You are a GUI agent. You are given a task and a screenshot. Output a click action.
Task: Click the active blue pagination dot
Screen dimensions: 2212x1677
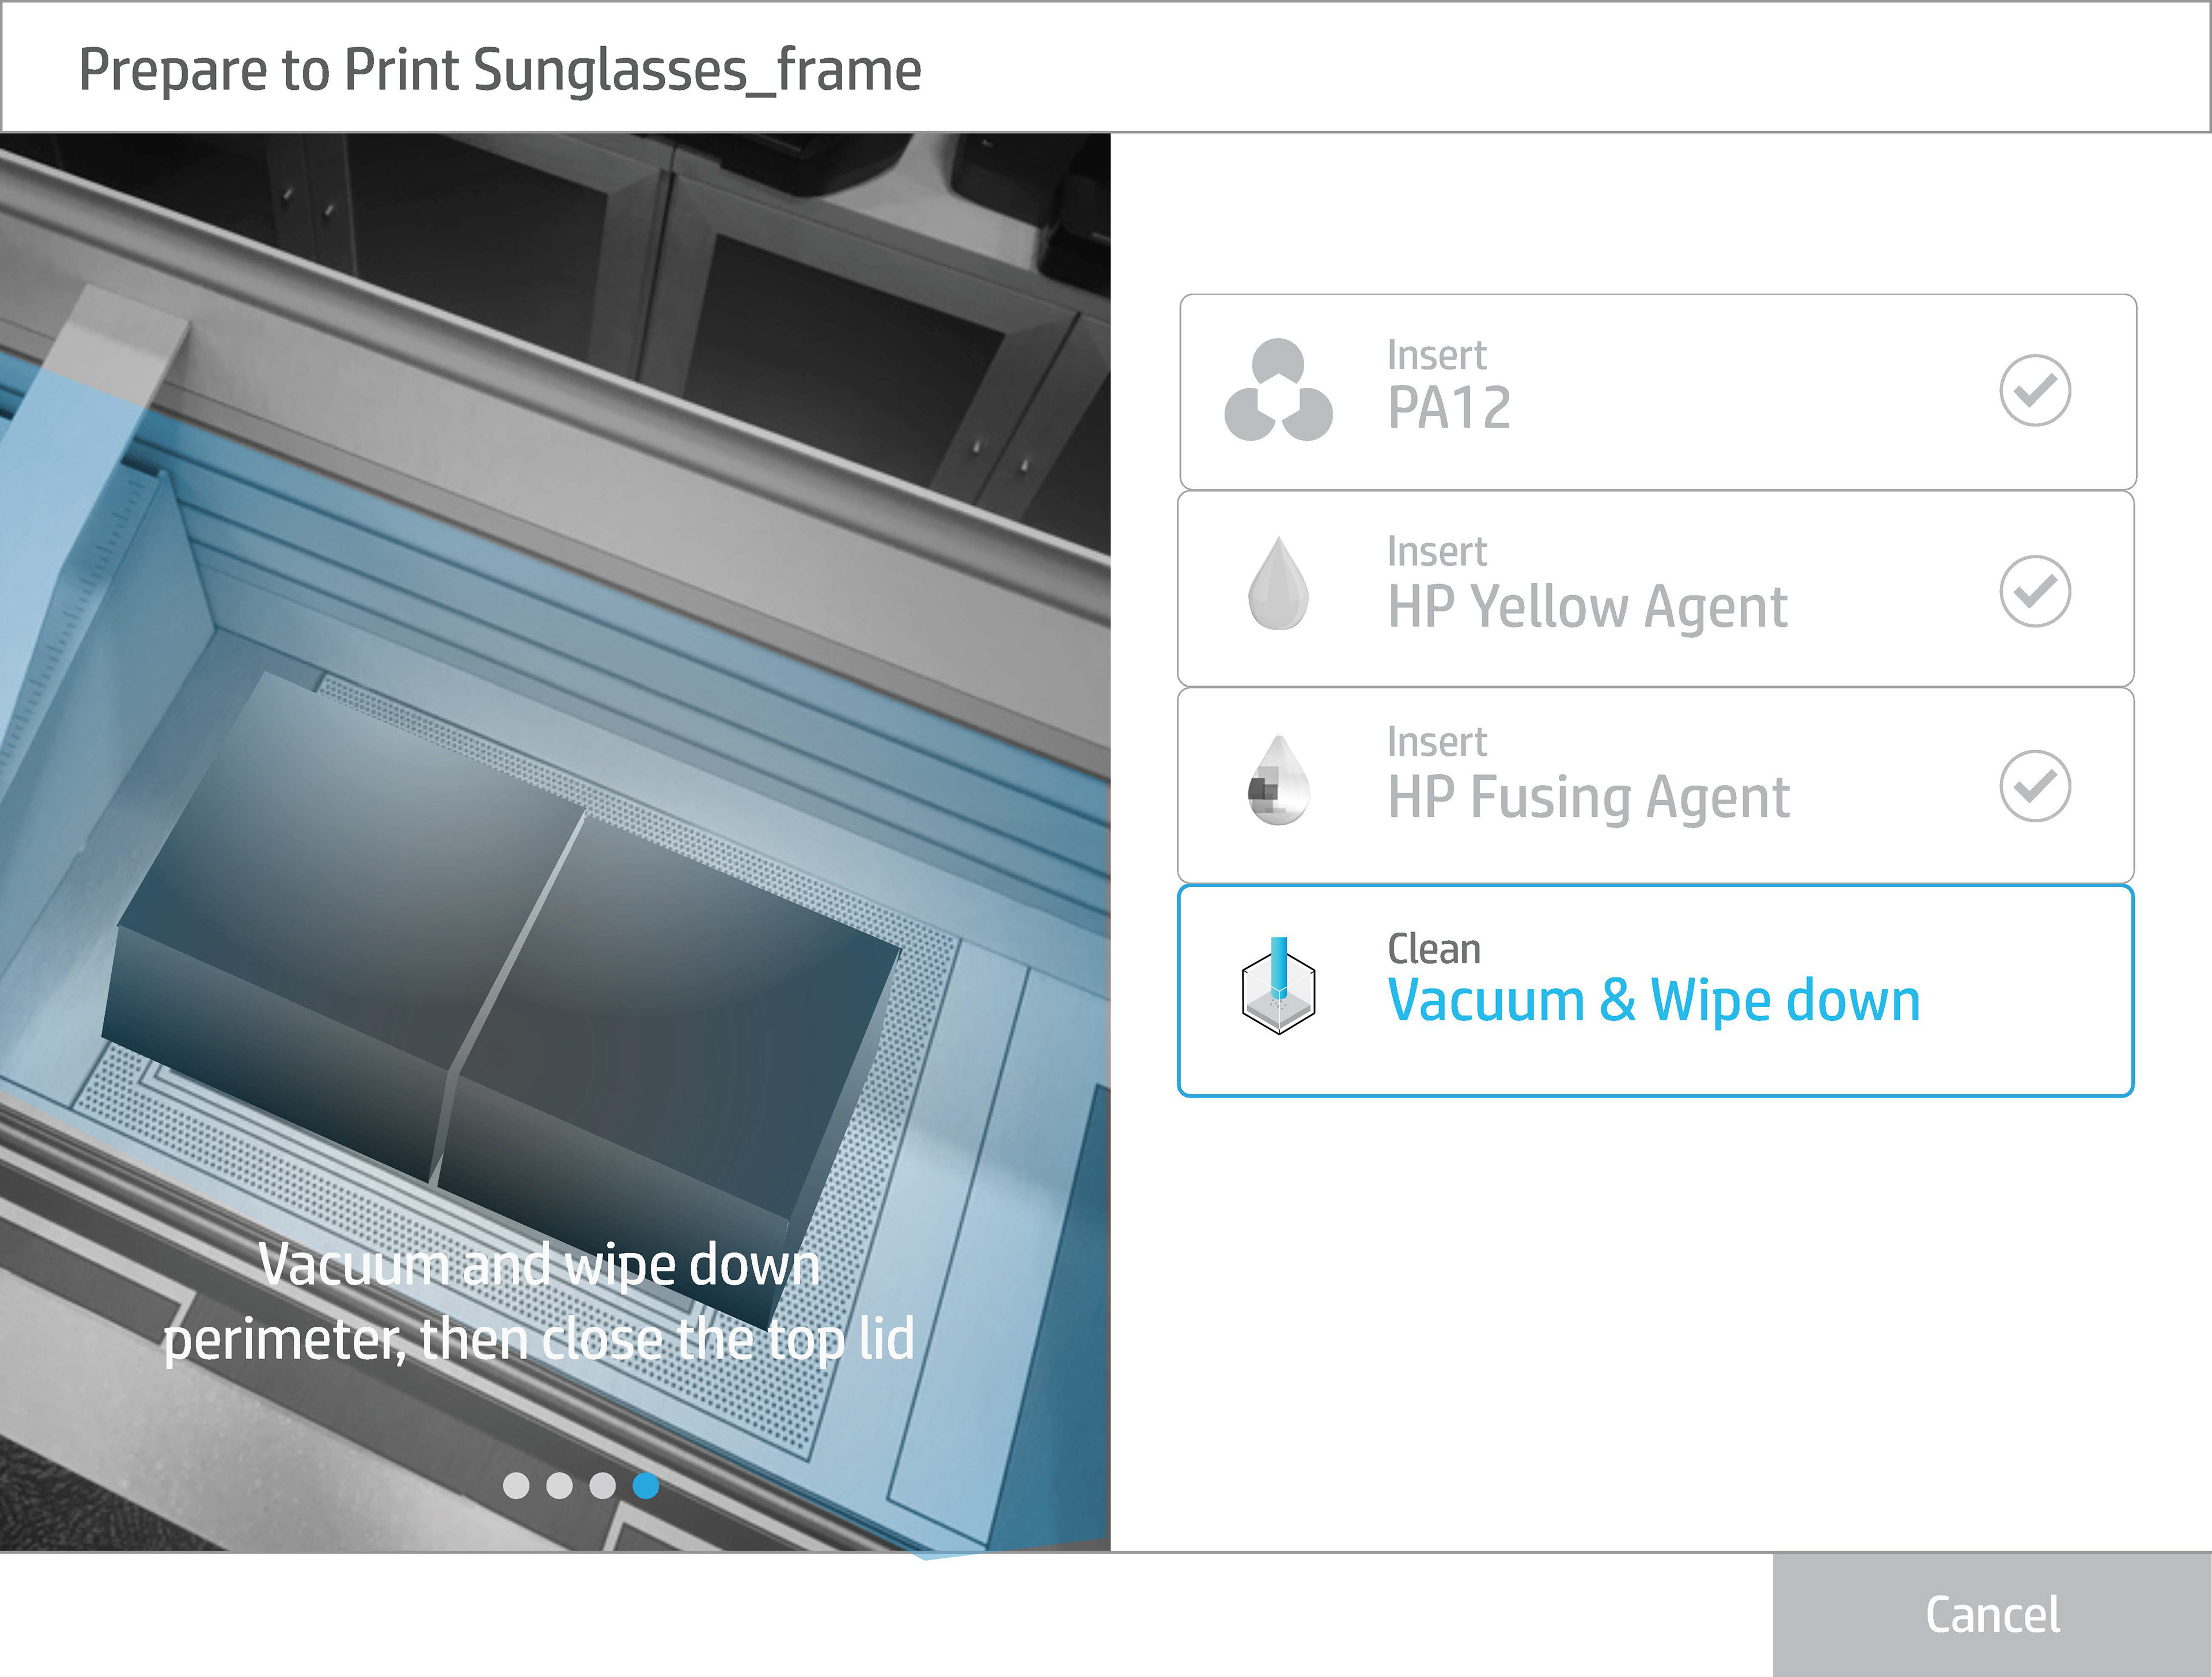646,1486
